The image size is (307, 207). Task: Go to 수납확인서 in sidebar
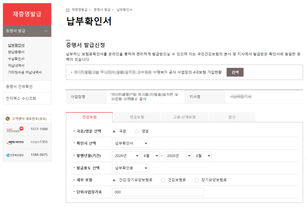[16, 59]
